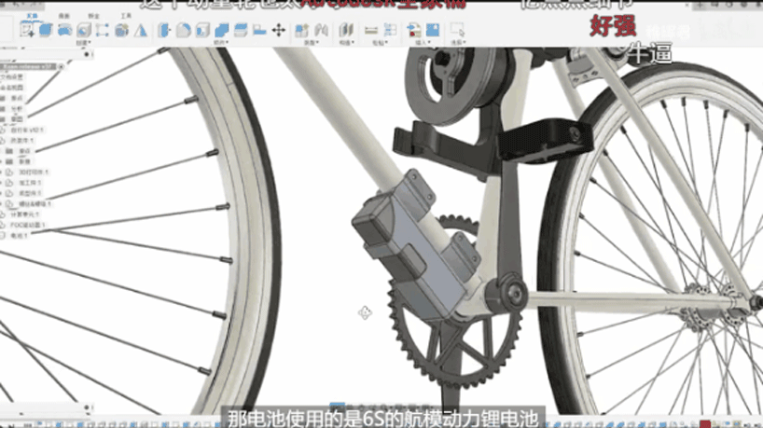Screen dimensions: 763x428
Task: Expand the 螺丝&螺母:1 tree node
Action: click(x=3, y=202)
